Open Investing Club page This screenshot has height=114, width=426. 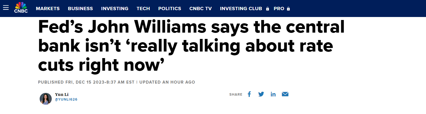241,8
